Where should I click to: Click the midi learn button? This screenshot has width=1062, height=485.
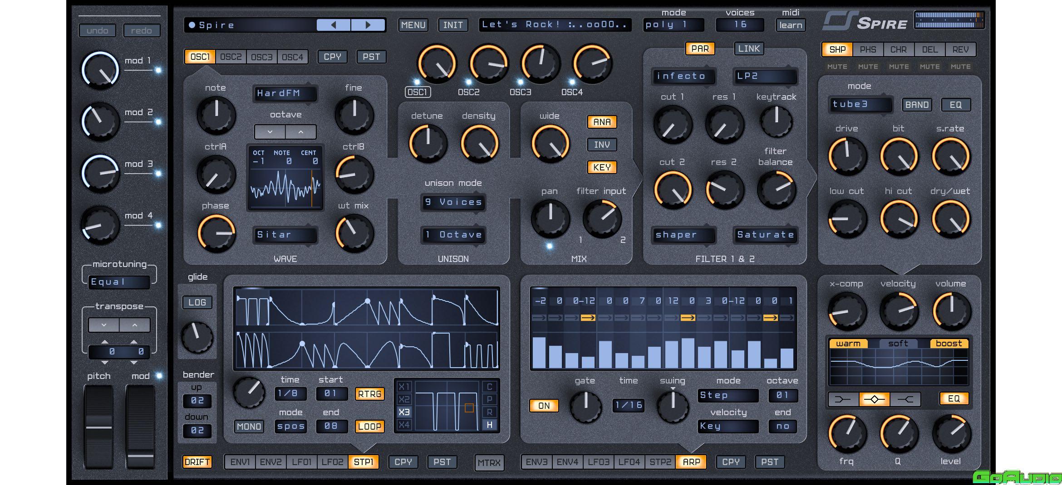(x=791, y=25)
